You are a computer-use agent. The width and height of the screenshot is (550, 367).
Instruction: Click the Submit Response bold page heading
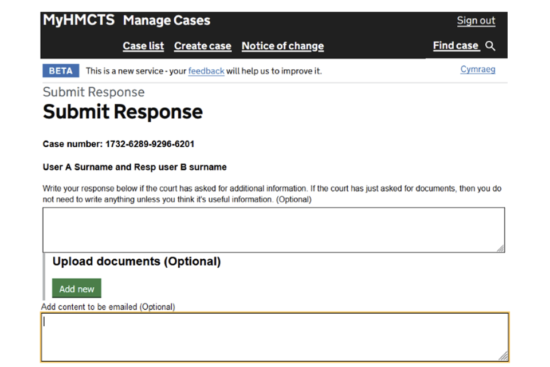123,112
